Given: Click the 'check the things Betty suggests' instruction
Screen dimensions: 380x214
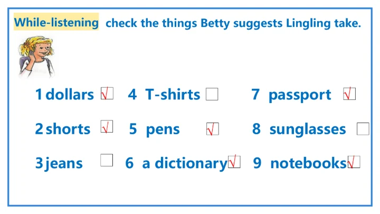Looking at the screenshot, I should coord(233,23).
